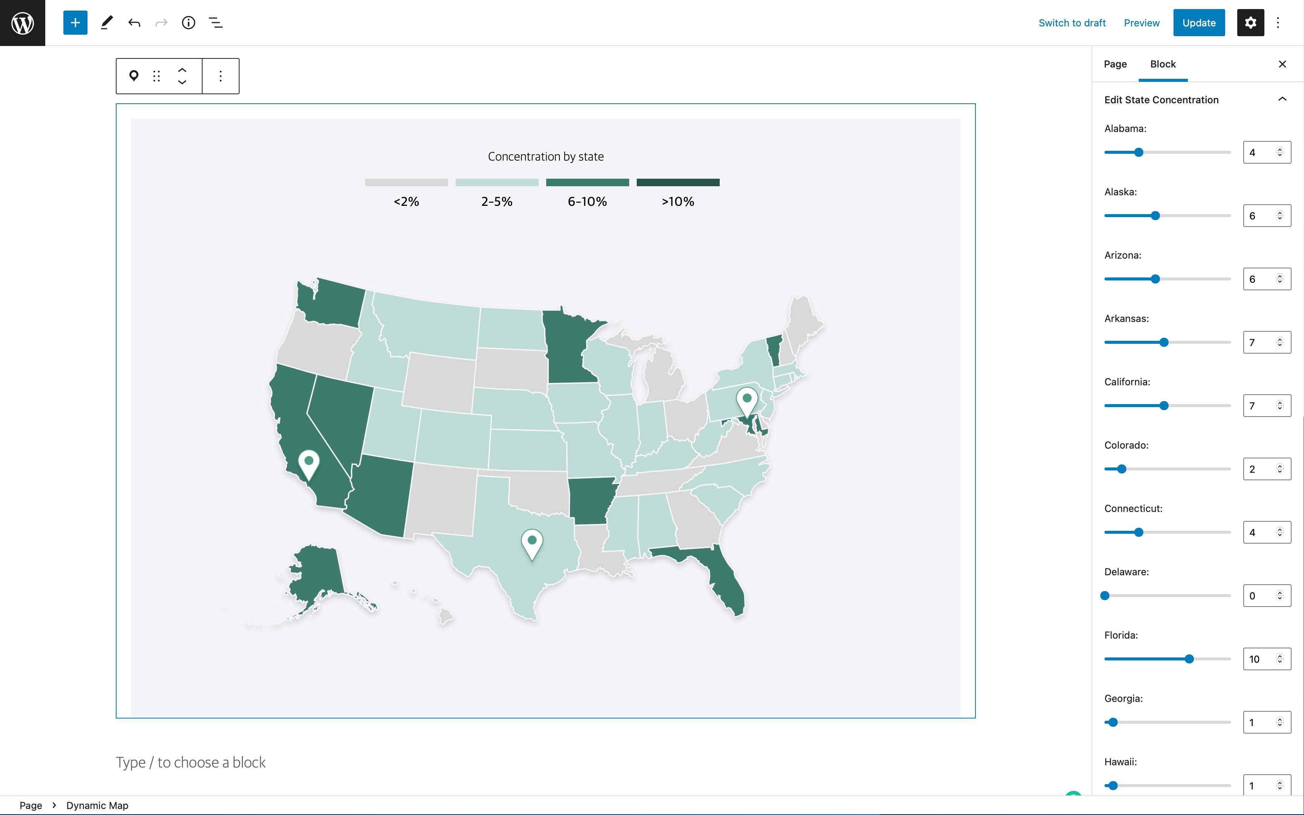Click the WordPress logo icon

pyautogui.click(x=23, y=23)
